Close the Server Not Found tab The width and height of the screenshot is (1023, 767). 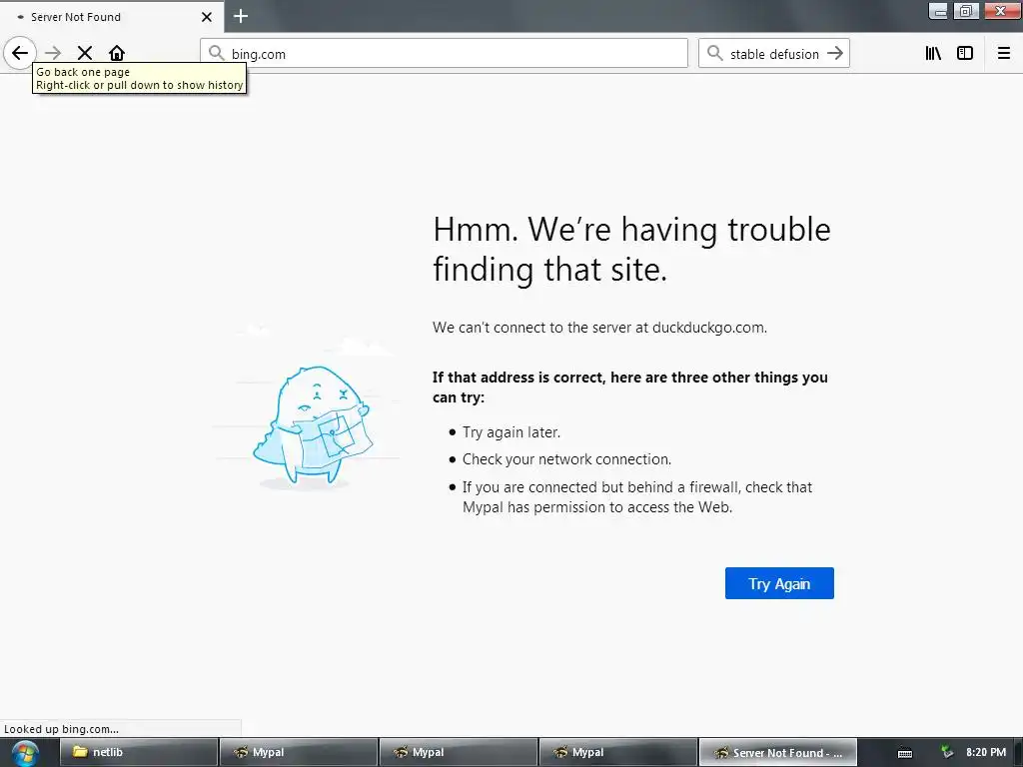[207, 17]
